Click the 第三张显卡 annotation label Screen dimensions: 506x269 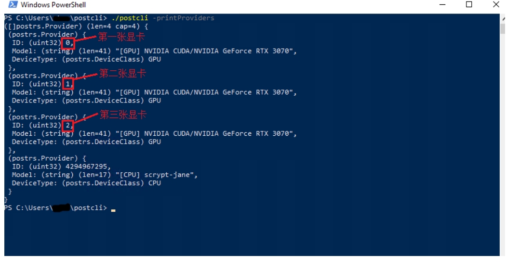point(123,115)
